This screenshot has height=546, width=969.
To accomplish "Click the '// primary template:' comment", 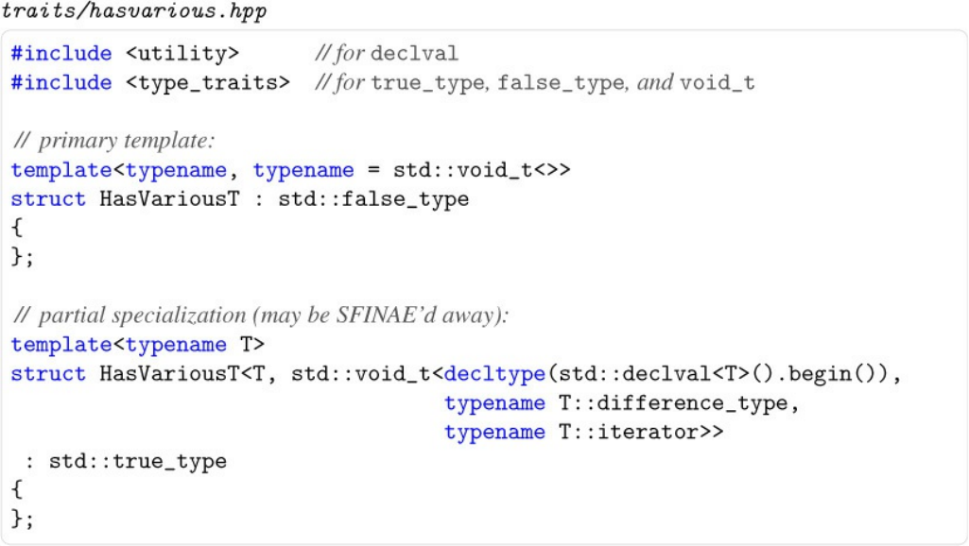I will [113, 141].
